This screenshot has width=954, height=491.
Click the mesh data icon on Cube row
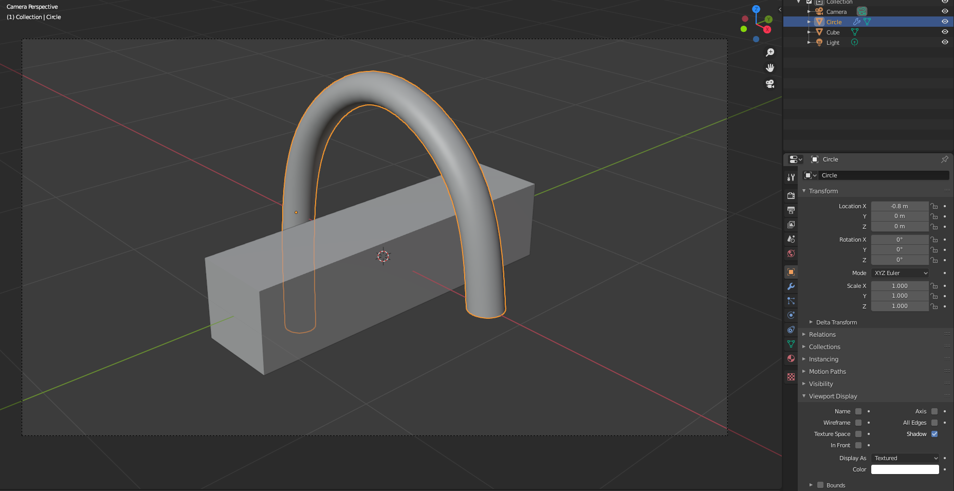point(855,32)
